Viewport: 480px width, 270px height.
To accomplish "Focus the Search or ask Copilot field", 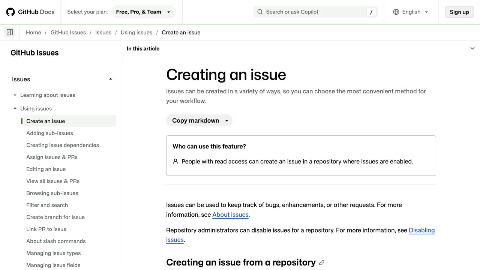I will (315, 12).
